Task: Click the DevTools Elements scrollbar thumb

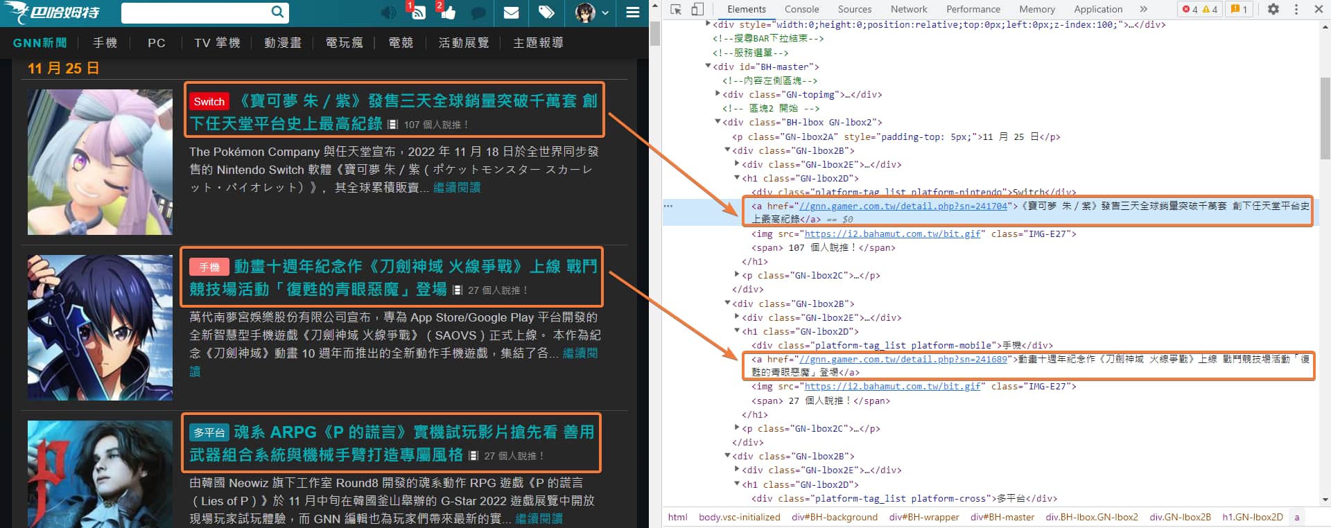Action: 1325,118
